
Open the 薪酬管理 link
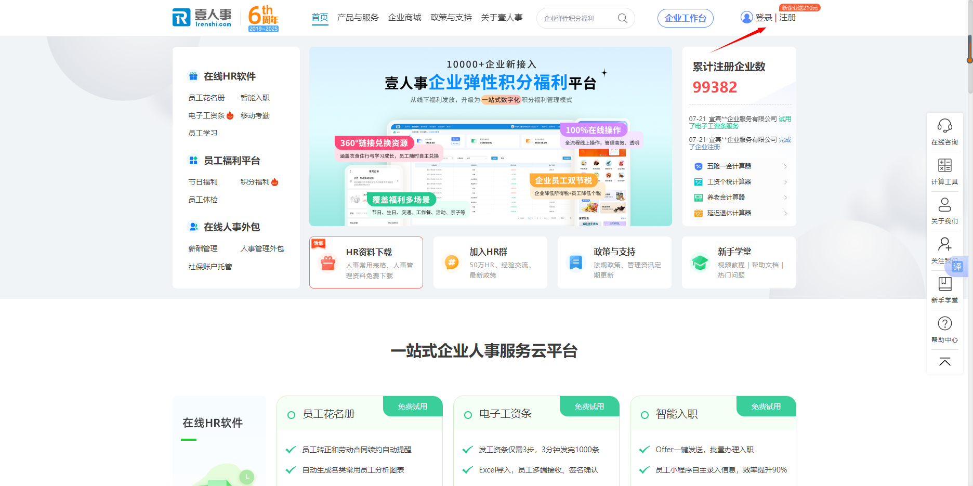click(203, 248)
